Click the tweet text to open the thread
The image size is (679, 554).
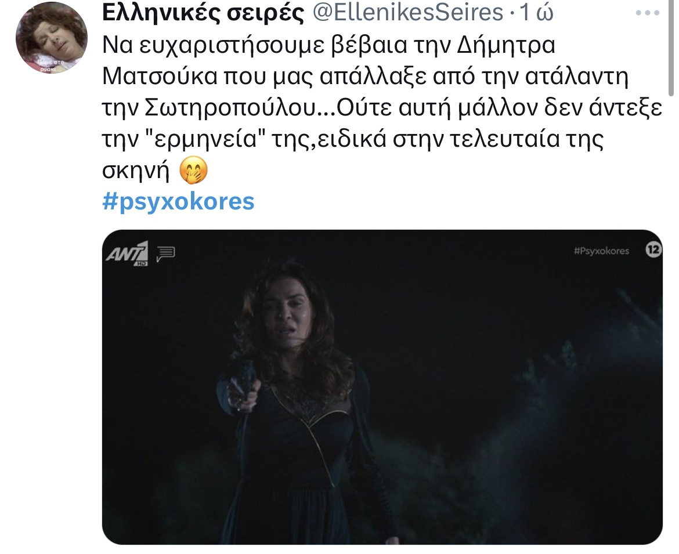[x=382, y=108]
